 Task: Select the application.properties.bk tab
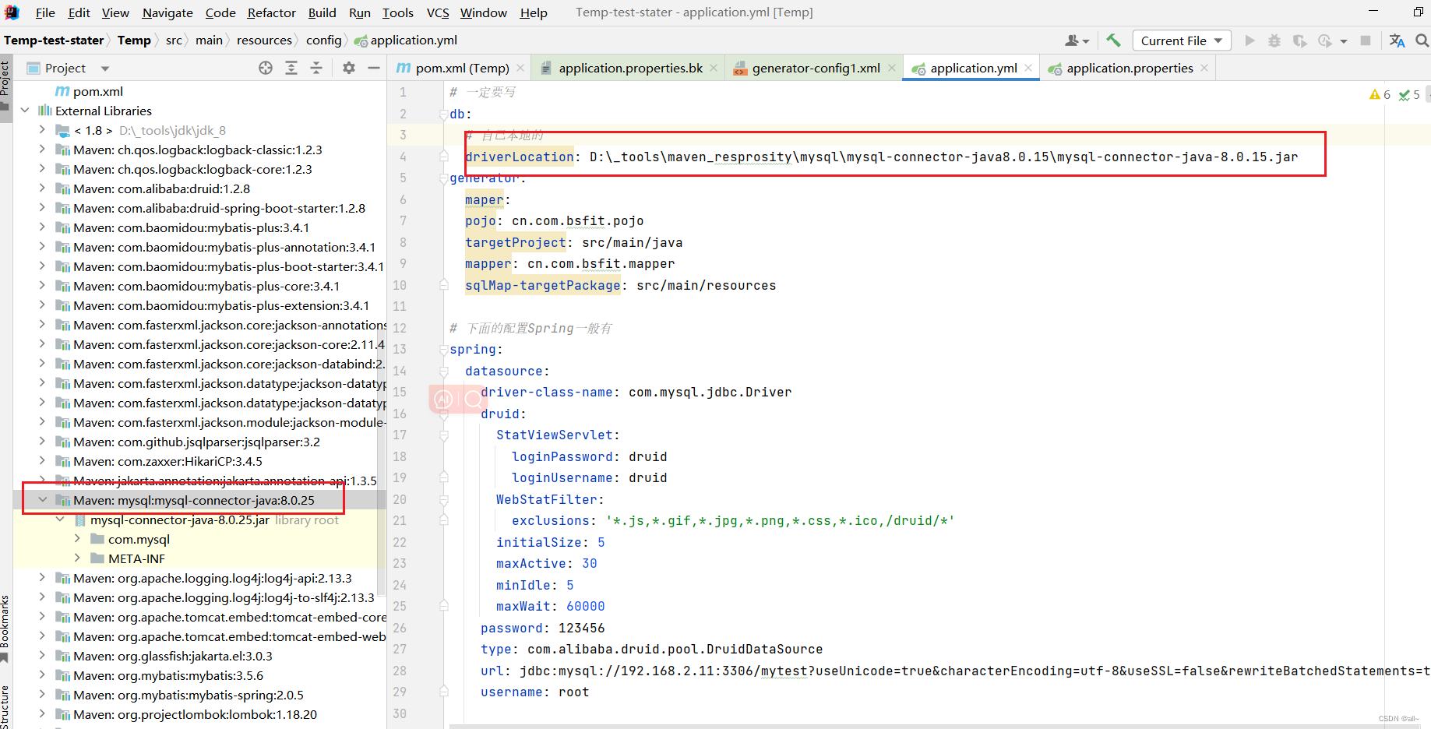628,68
